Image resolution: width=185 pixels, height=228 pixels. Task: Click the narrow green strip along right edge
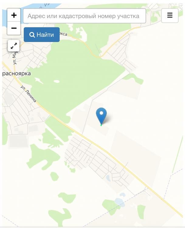(178, 154)
